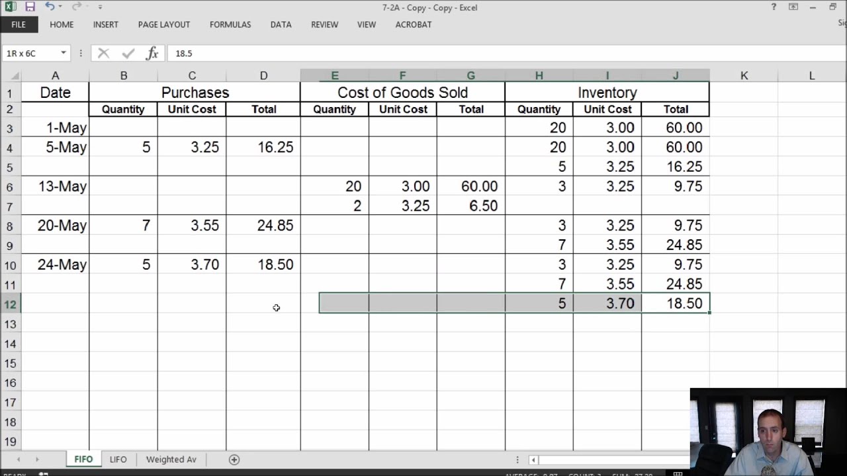This screenshot has height=476, width=847.
Task: Select the cell containing 16.25 in Purchases Total
Action: pos(263,147)
